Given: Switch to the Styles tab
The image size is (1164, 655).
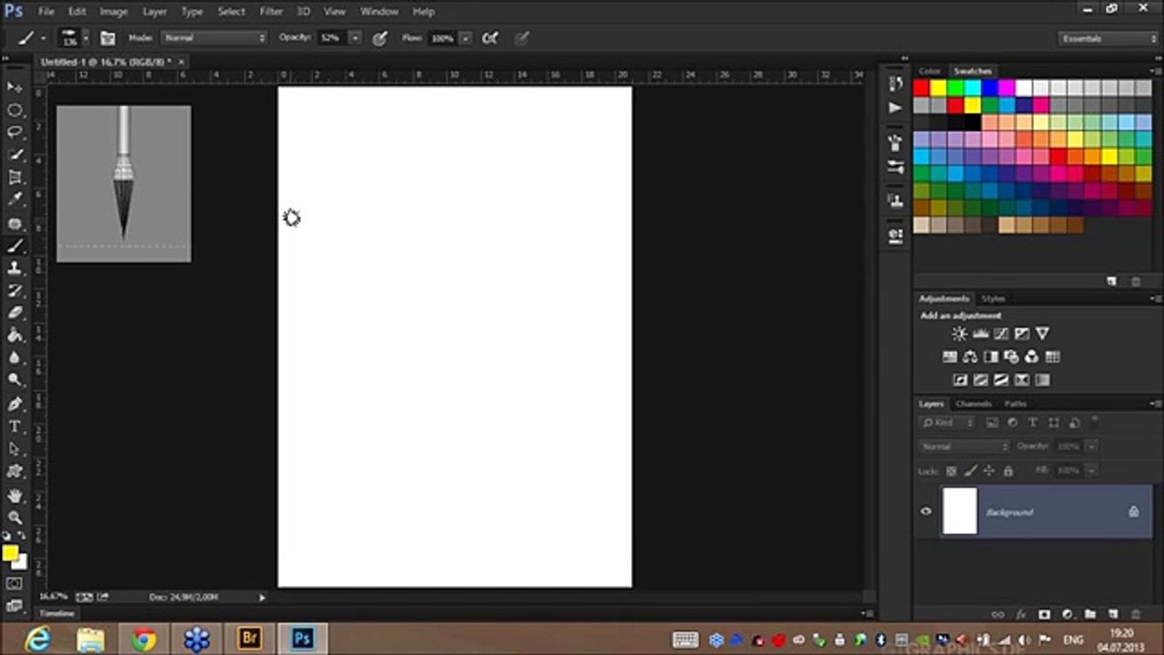Looking at the screenshot, I should pyautogui.click(x=993, y=298).
